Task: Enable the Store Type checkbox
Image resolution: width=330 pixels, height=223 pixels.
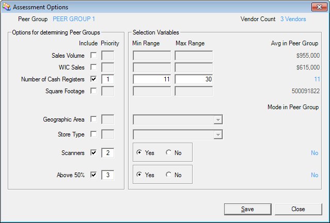Action: [x=93, y=134]
